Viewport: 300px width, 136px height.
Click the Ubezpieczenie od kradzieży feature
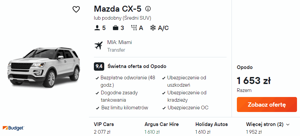(x=187, y=96)
